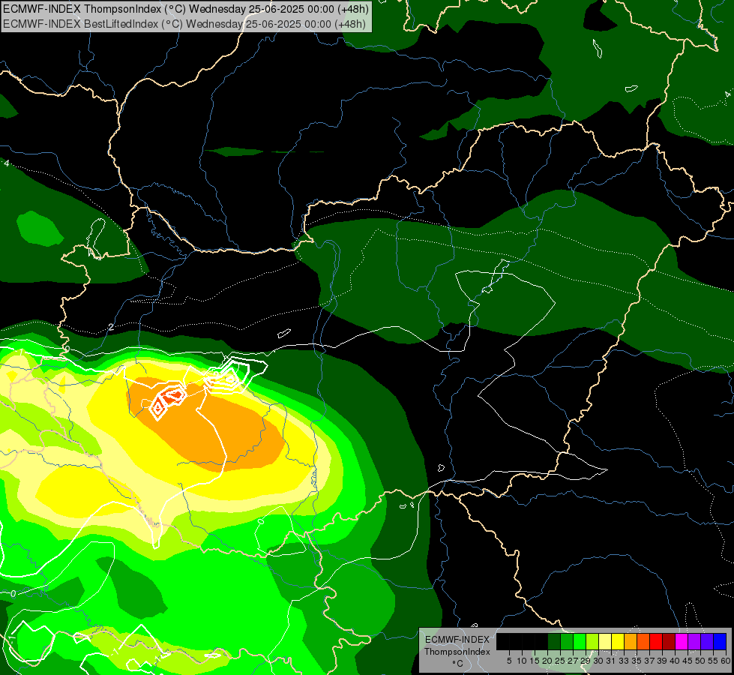This screenshot has width=734, height=675.
Task: Click the yellow-green 29-30 legend swatch
Action: [592, 641]
